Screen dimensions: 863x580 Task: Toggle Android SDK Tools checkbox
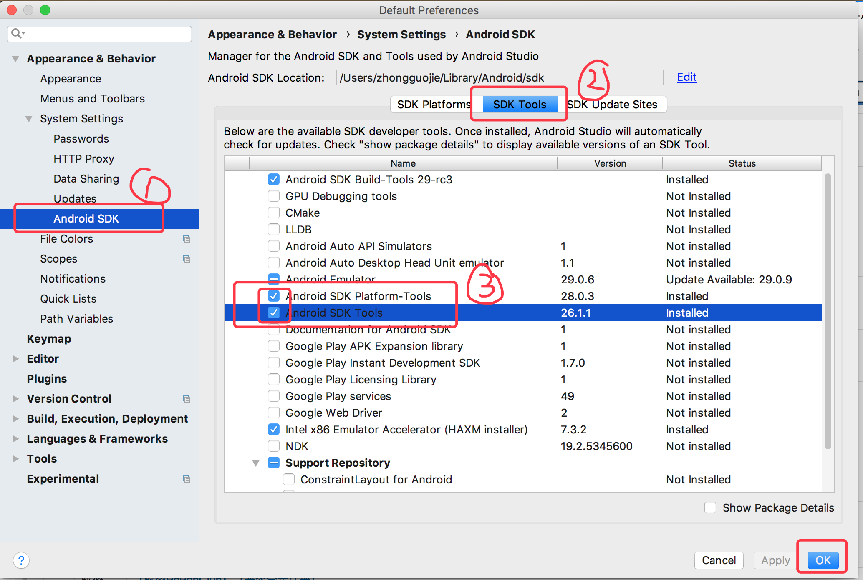pyautogui.click(x=273, y=312)
